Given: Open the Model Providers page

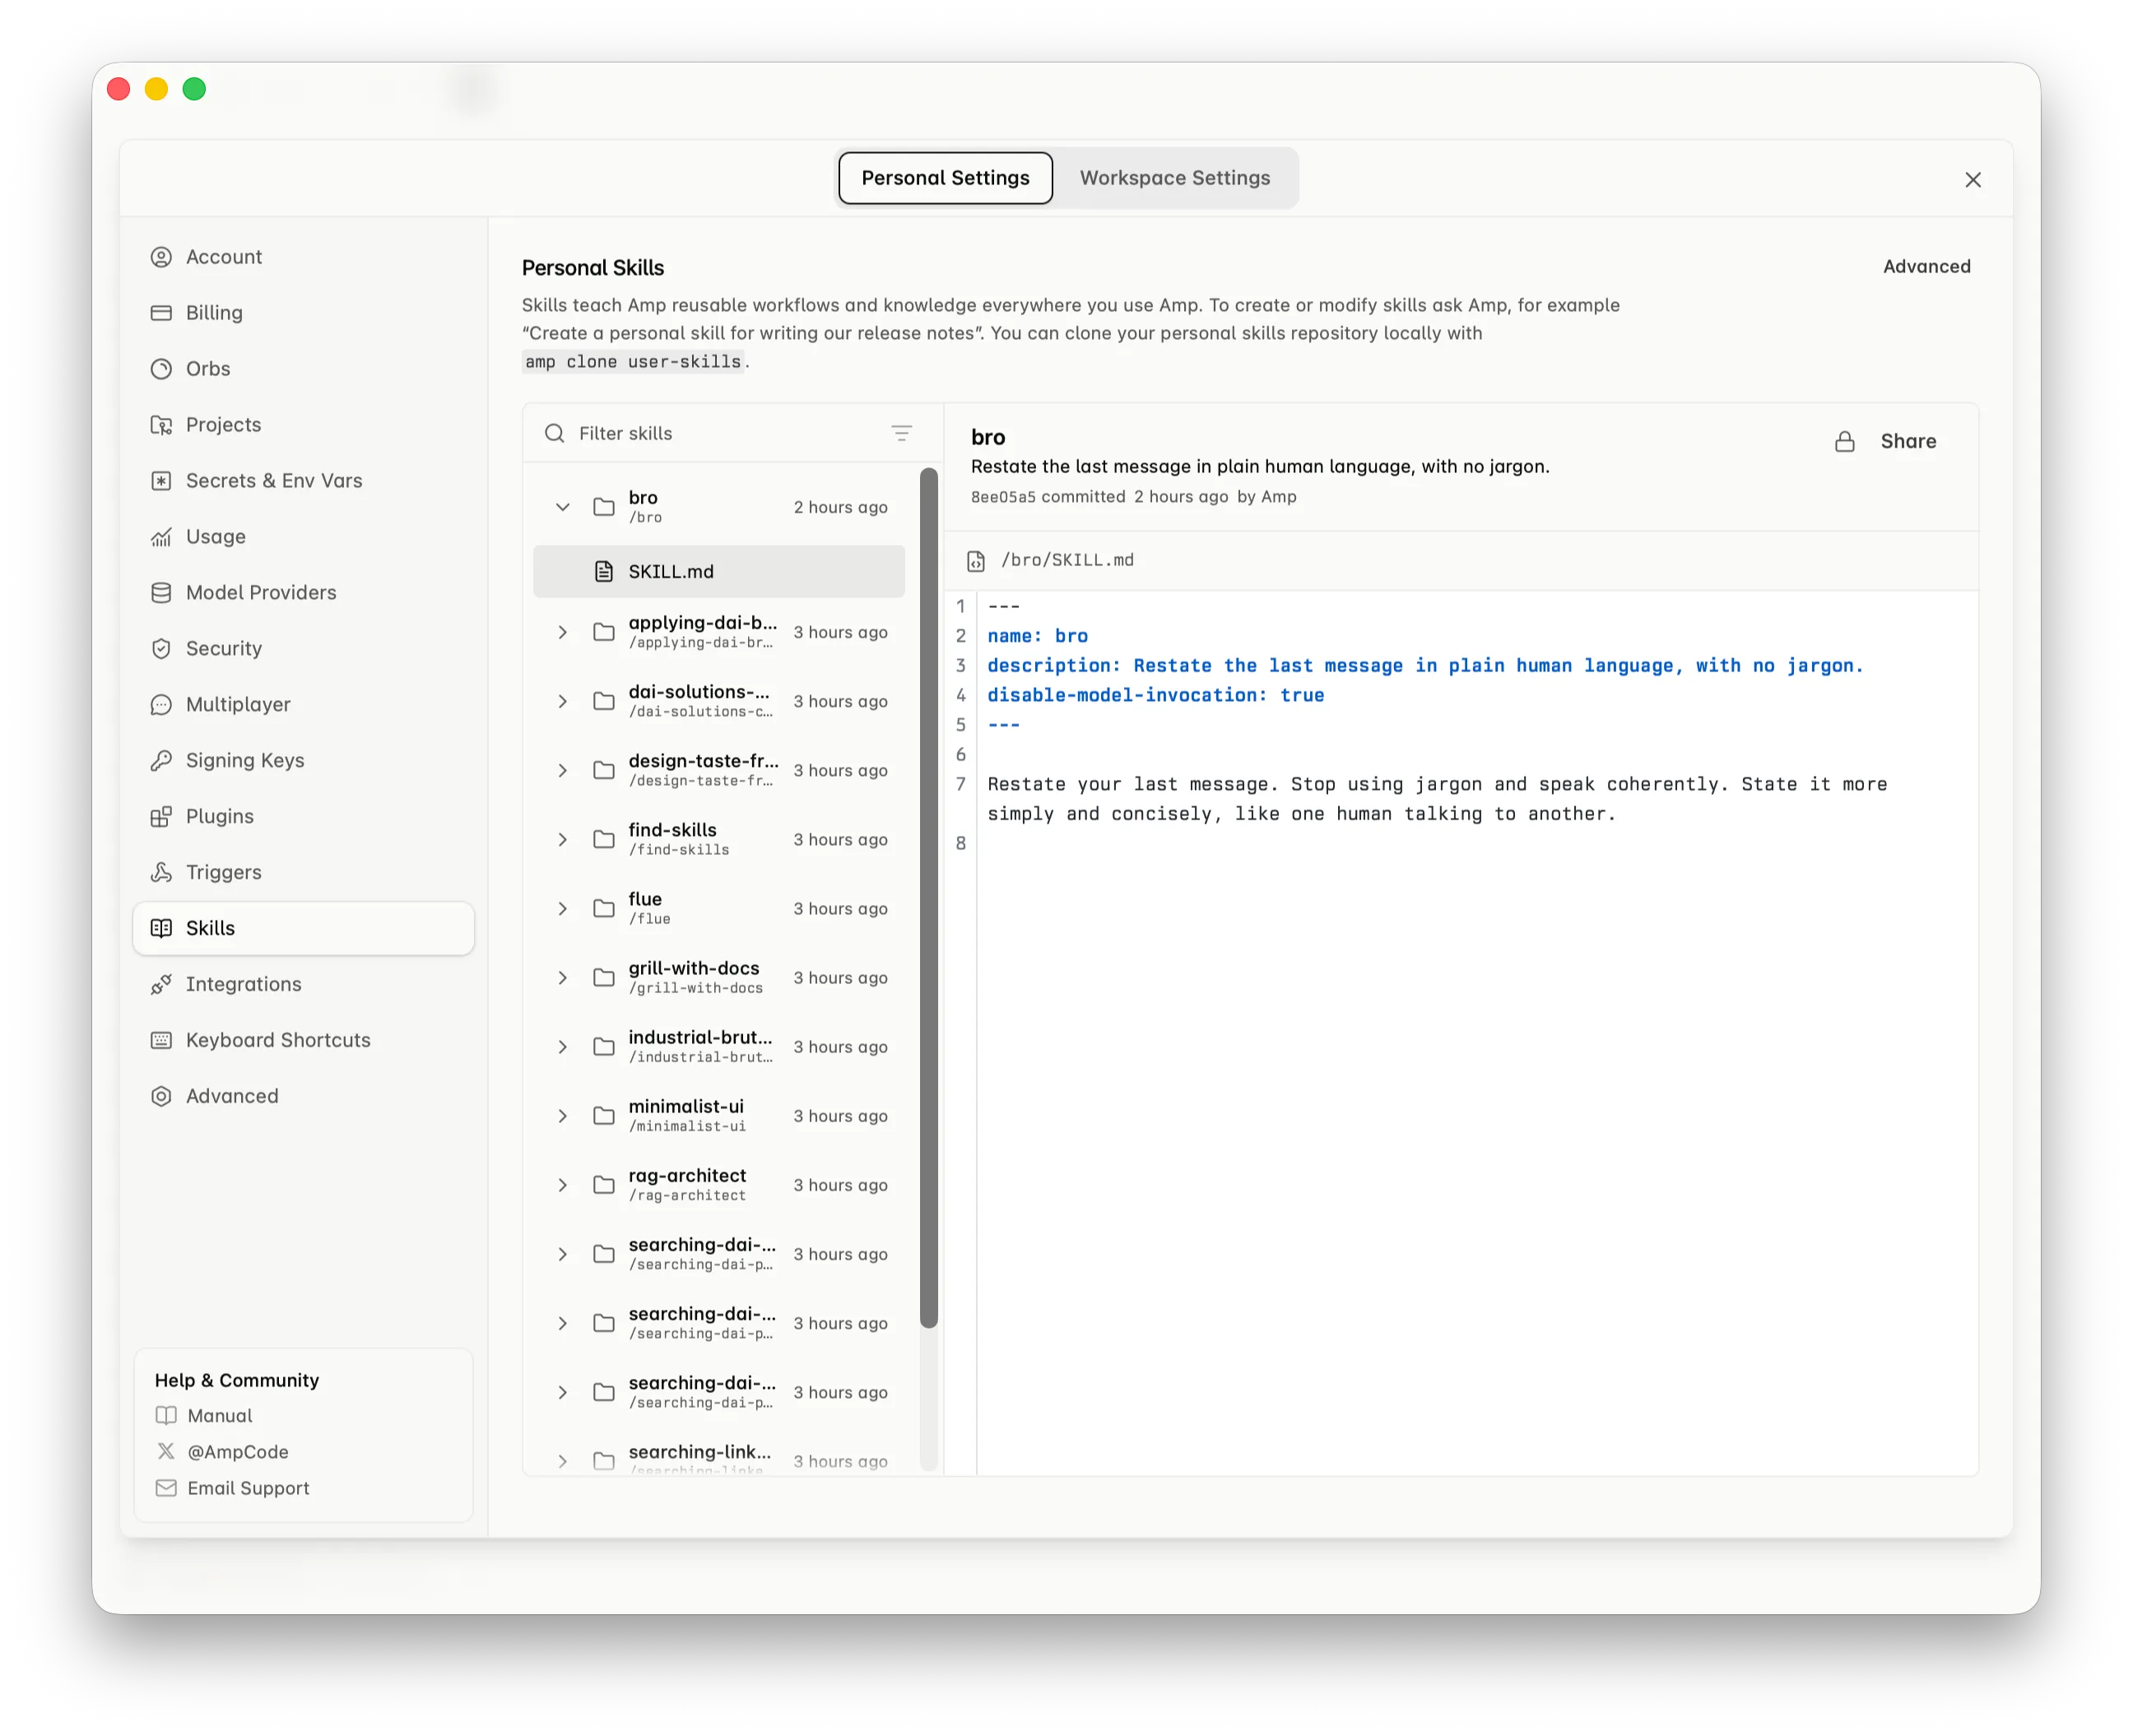Looking at the screenshot, I should coord(303,593).
